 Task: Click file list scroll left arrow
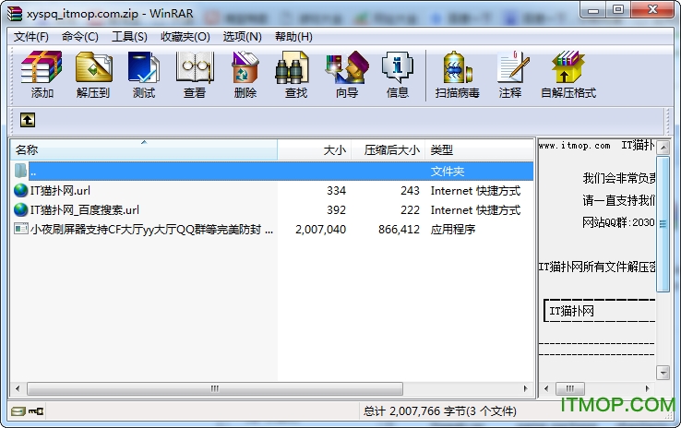click(x=18, y=388)
